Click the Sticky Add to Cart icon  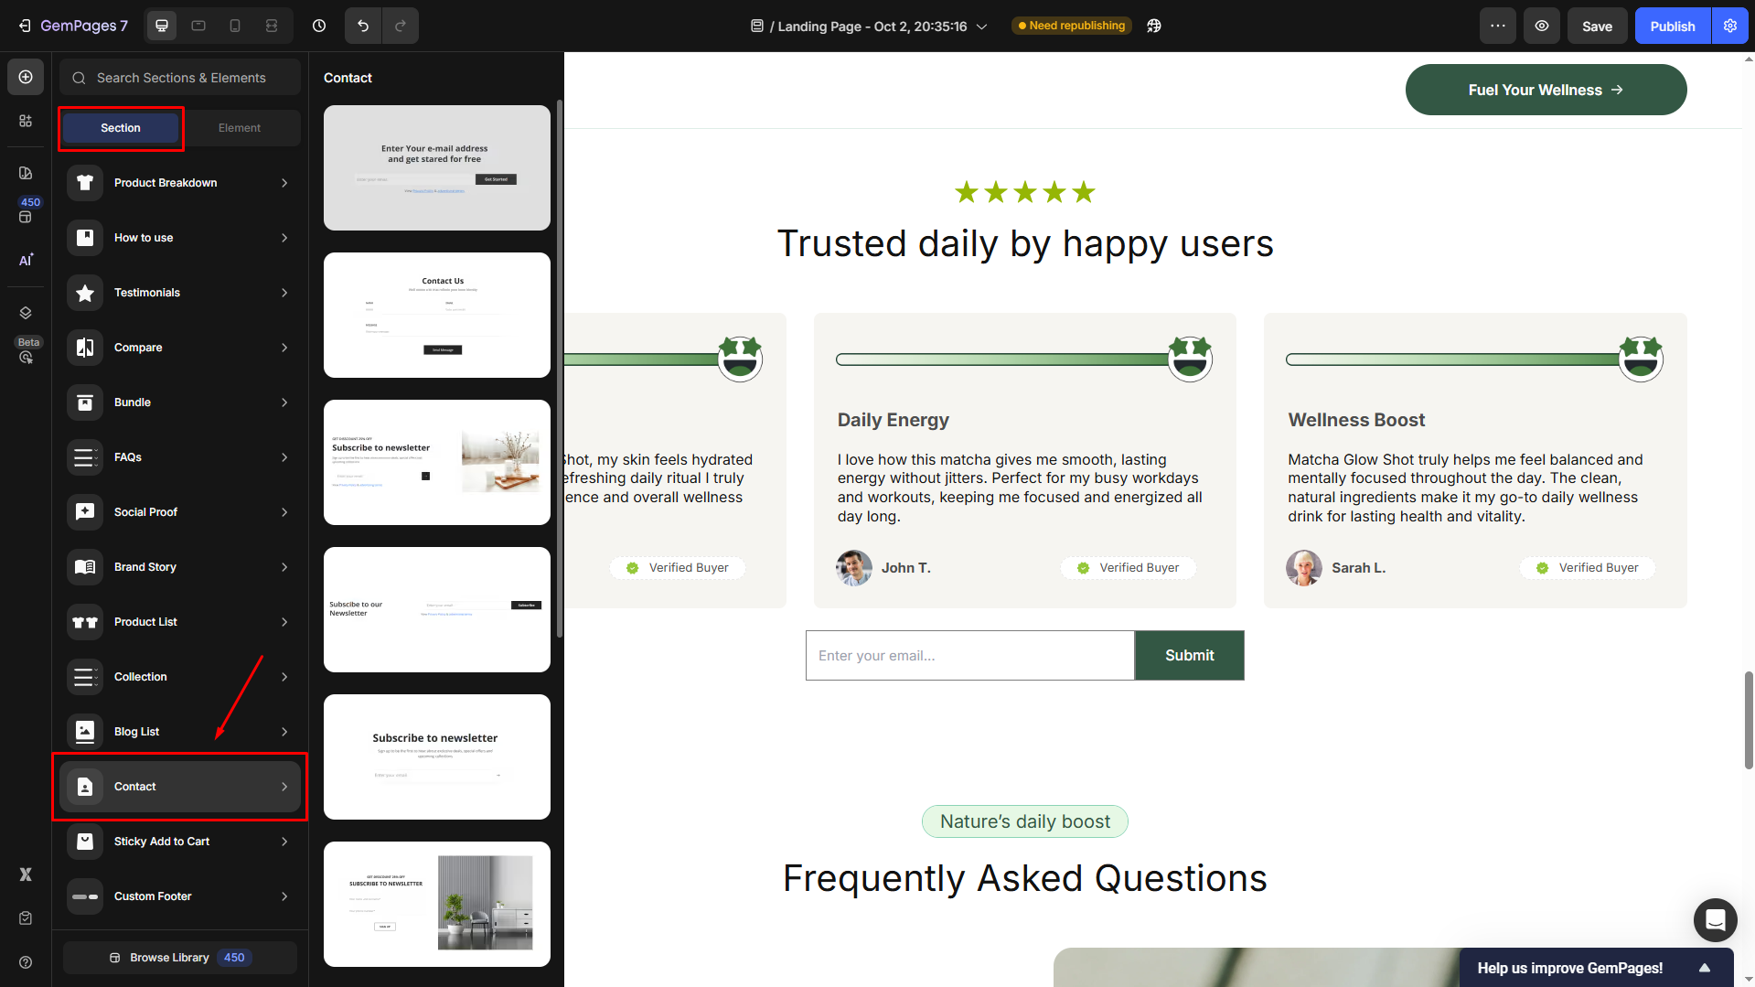click(85, 842)
